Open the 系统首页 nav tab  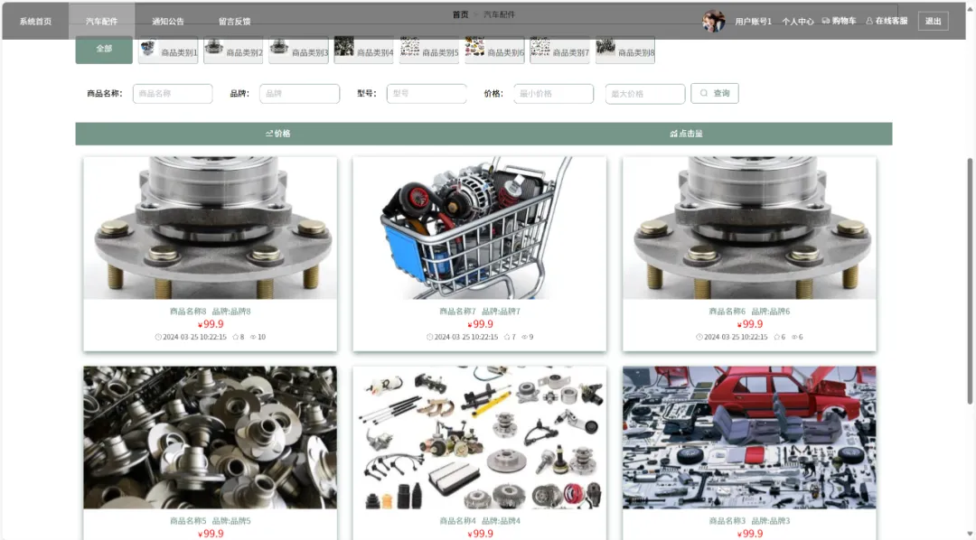(35, 21)
